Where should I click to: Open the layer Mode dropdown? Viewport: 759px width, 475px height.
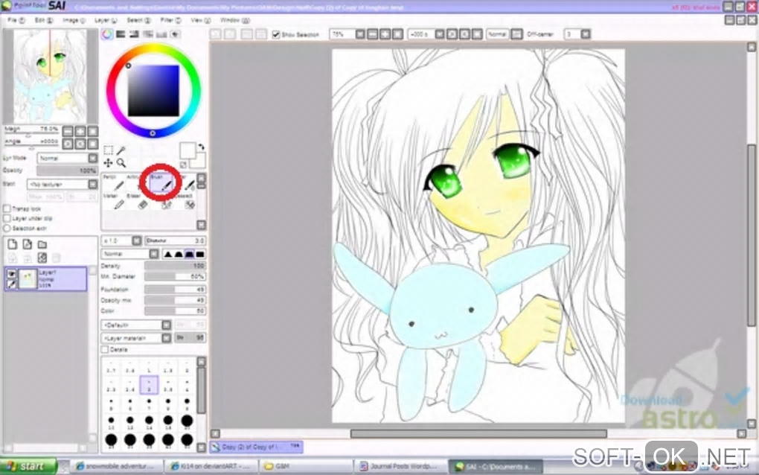tap(67, 159)
